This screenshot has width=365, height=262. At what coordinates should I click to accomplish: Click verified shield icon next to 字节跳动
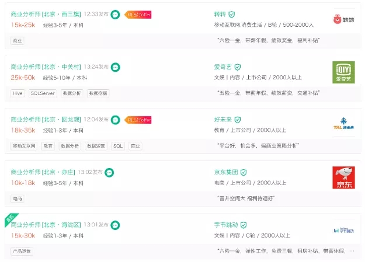(x=244, y=225)
